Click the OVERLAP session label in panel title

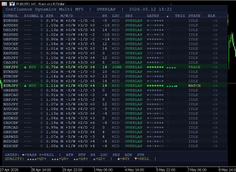[106, 9]
